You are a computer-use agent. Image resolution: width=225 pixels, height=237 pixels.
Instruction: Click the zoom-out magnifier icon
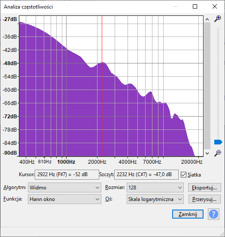point(218,153)
